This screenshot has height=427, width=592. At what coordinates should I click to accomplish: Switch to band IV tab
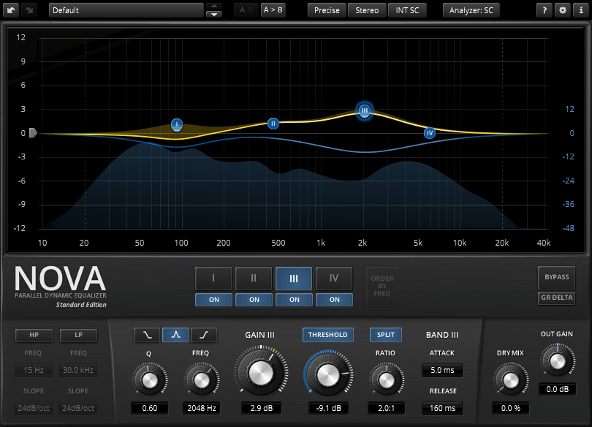click(x=335, y=279)
